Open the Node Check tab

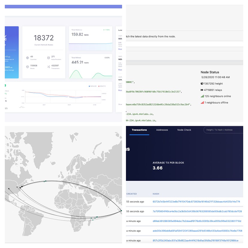184,130
